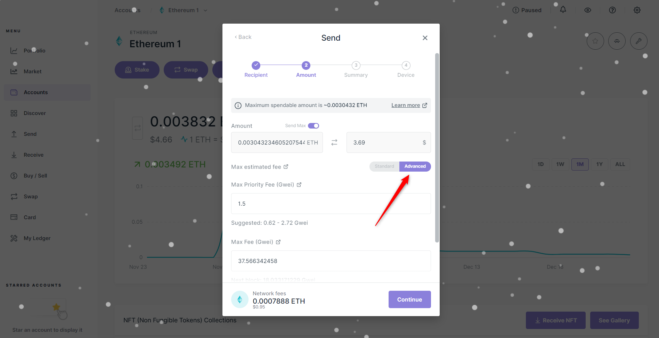
Task: Click the wrench icon for account settings
Action: pyautogui.click(x=639, y=41)
